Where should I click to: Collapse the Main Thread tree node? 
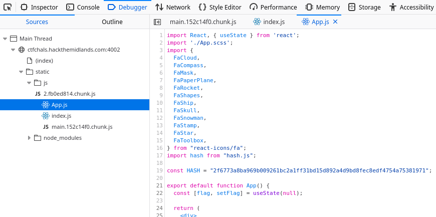pos(5,39)
